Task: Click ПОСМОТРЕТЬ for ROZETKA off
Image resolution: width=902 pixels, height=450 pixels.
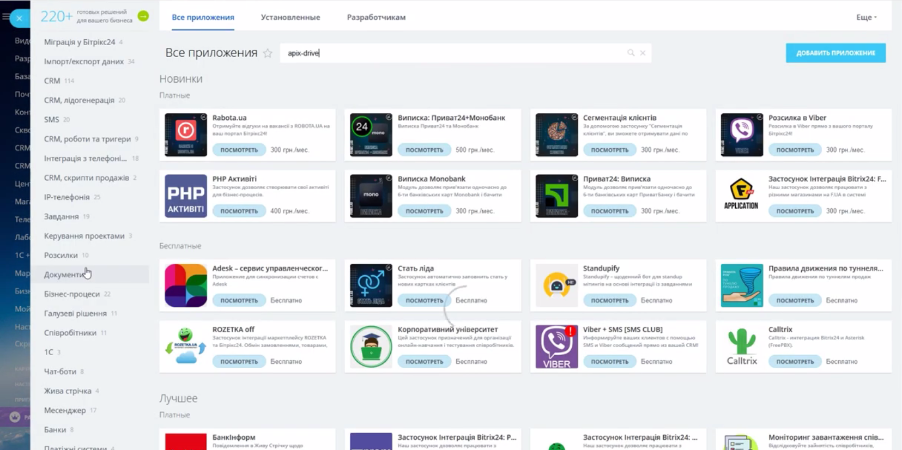Action: pos(239,361)
